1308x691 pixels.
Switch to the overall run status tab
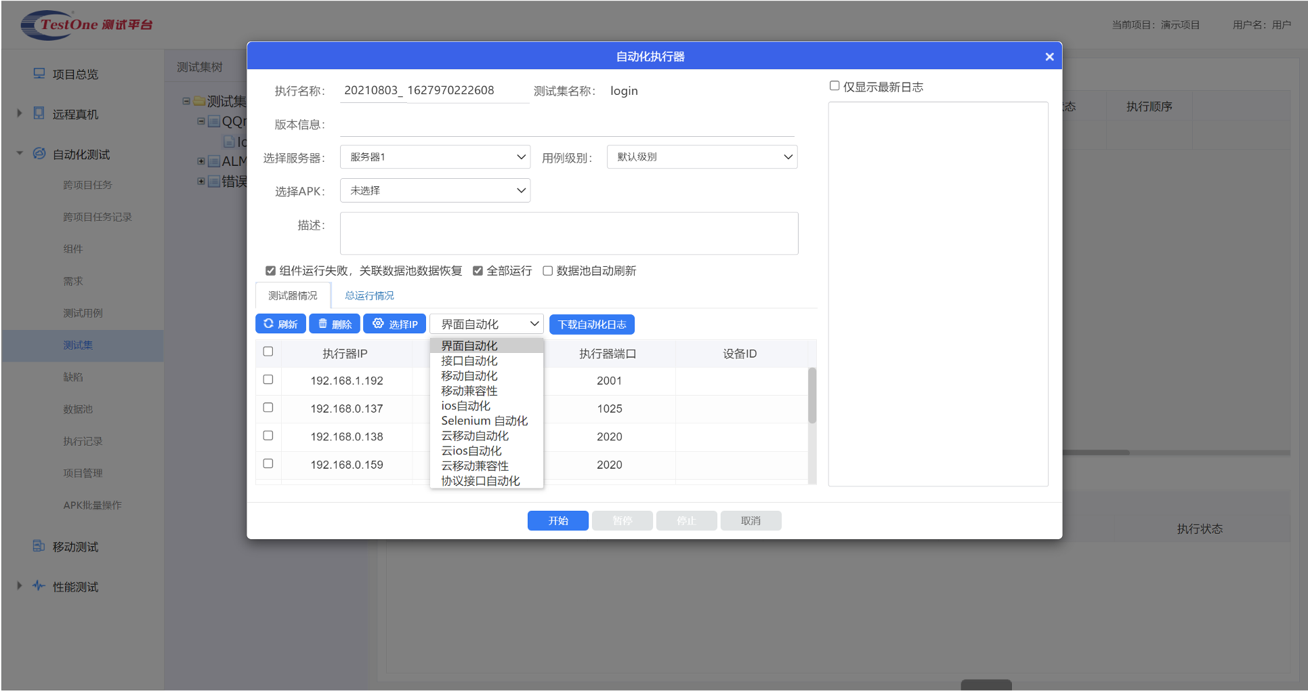[x=369, y=296]
